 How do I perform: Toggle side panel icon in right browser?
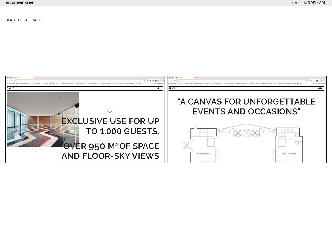(x=315, y=81)
